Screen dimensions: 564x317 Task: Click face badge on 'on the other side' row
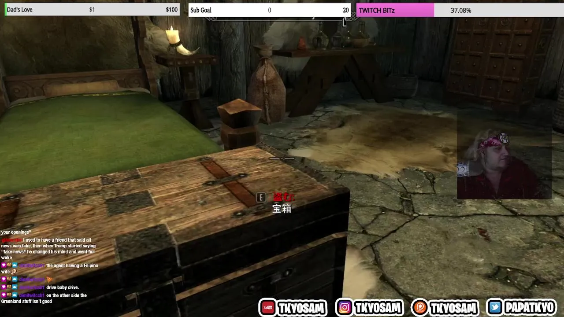click(9, 295)
